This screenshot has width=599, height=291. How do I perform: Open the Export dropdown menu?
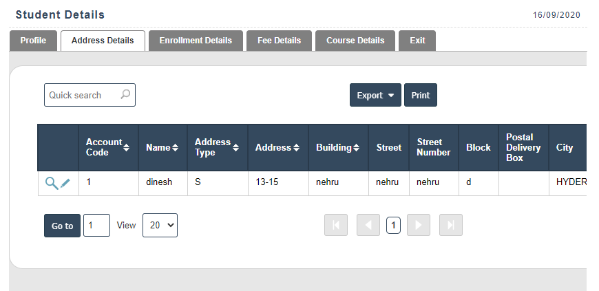tap(375, 96)
